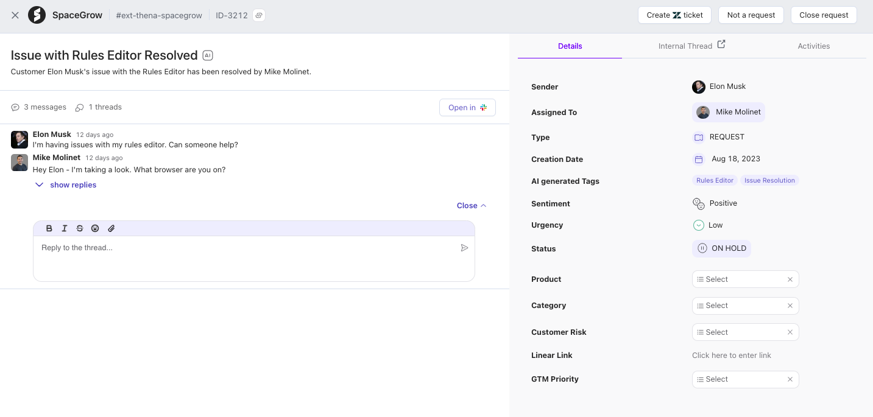Switch to the Activities tab
This screenshot has height=417, width=873.
[x=814, y=46]
